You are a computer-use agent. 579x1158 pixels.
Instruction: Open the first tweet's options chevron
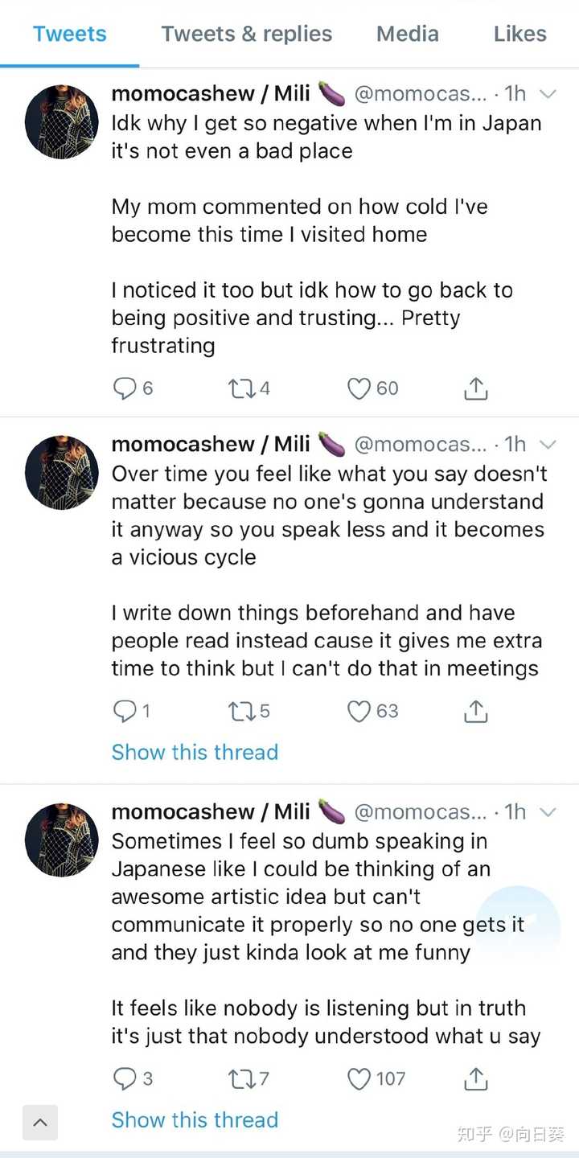pos(548,94)
